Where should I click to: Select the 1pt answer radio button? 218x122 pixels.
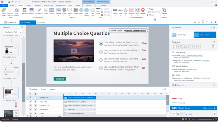[101, 68]
